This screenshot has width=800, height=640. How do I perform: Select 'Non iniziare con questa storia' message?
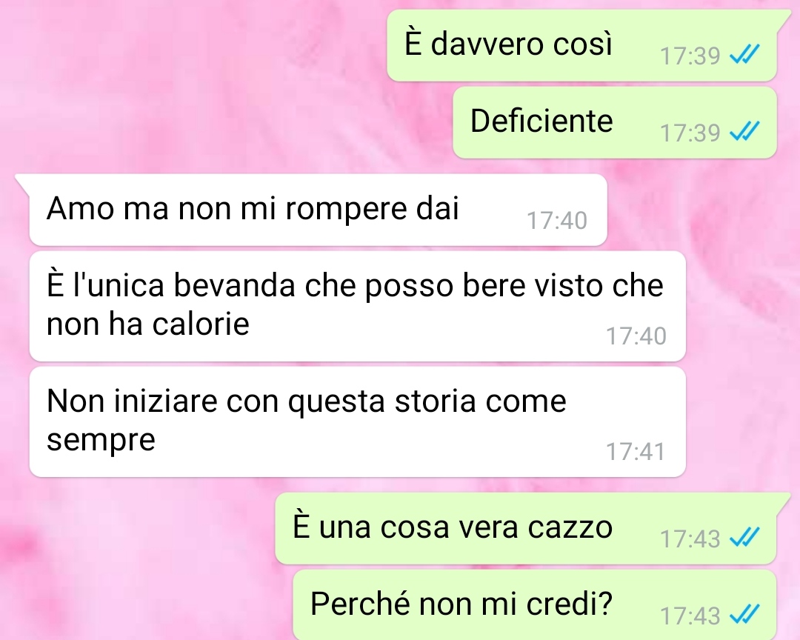click(x=358, y=422)
